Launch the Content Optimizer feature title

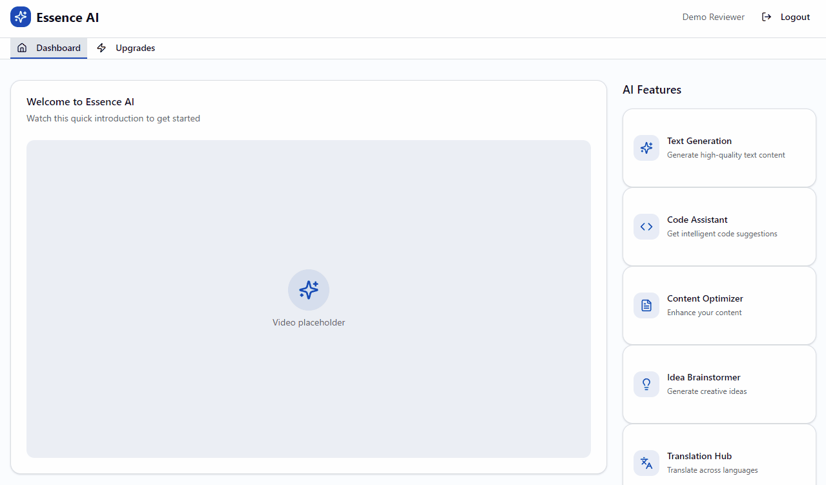(705, 298)
